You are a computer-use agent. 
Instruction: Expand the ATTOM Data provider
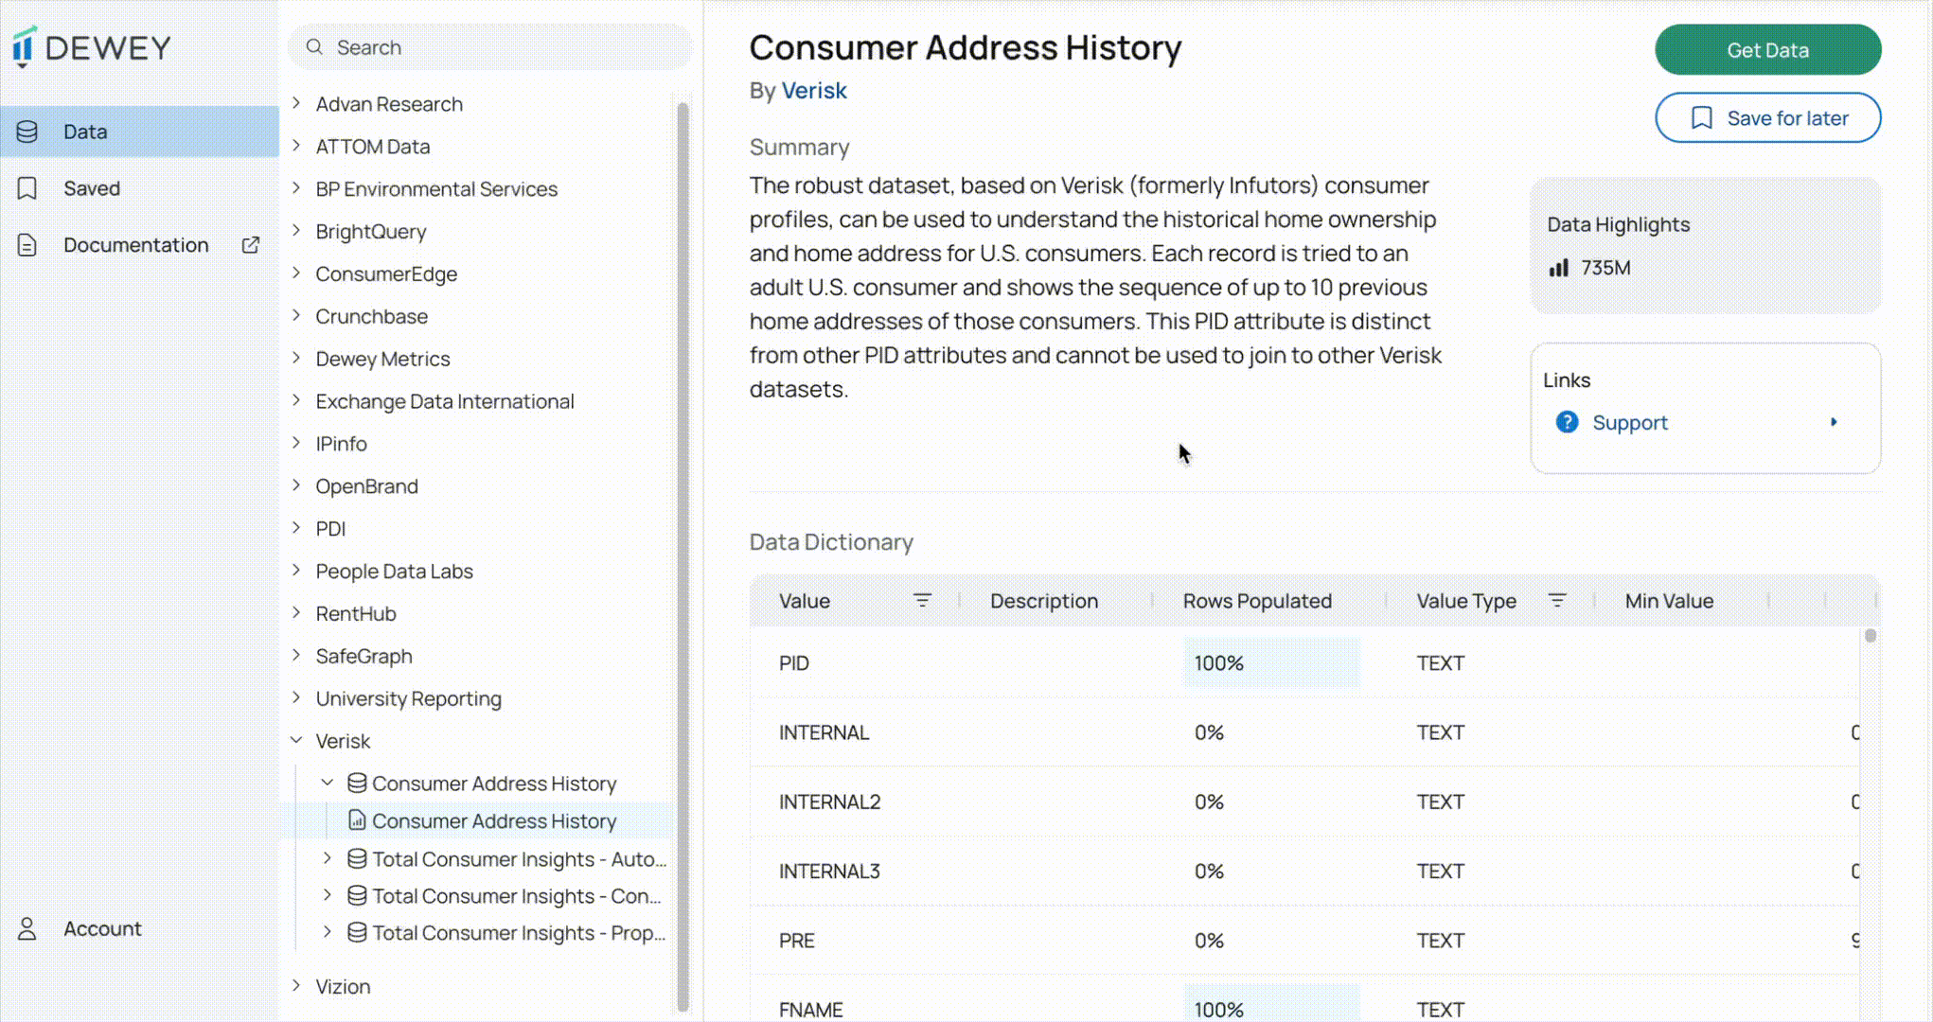296,146
